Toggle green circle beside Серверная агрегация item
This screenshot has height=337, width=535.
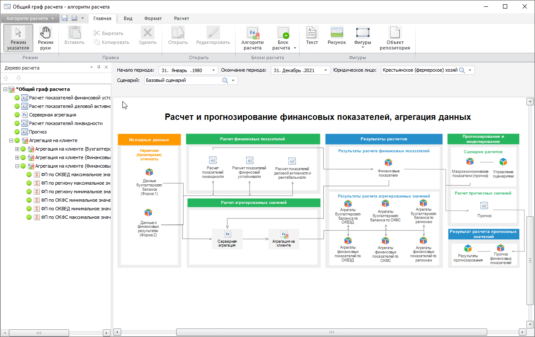[x=17, y=115]
